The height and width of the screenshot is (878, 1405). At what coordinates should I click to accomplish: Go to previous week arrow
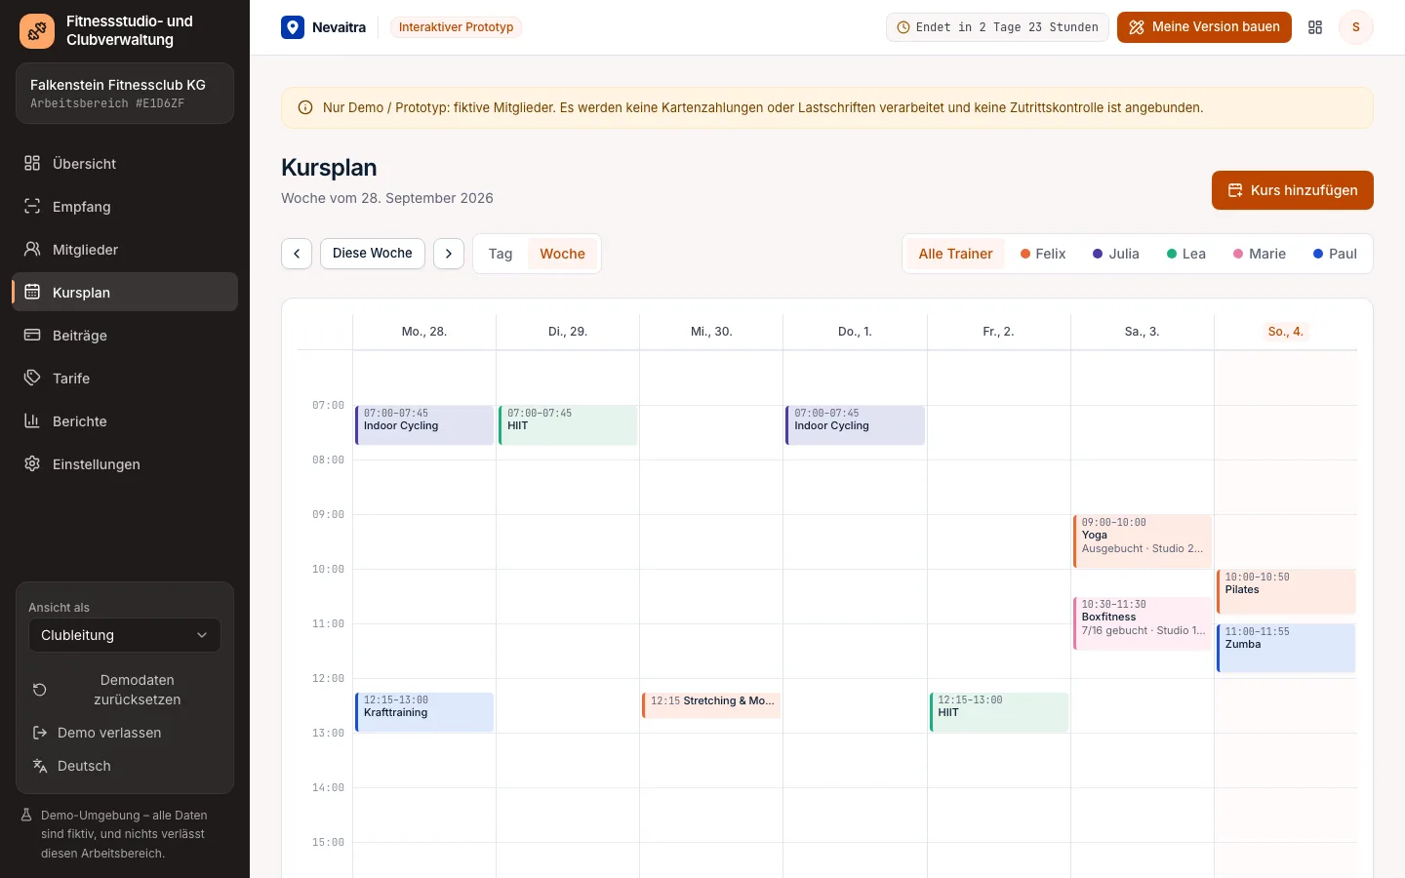click(x=297, y=254)
